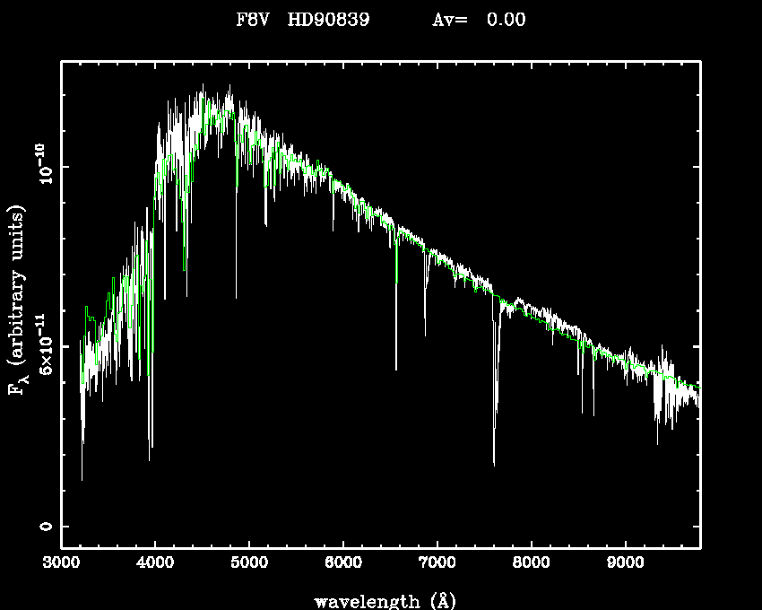Click the star name HD90839 in title
The width and height of the screenshot is (762, 610).
click(329, 20)
